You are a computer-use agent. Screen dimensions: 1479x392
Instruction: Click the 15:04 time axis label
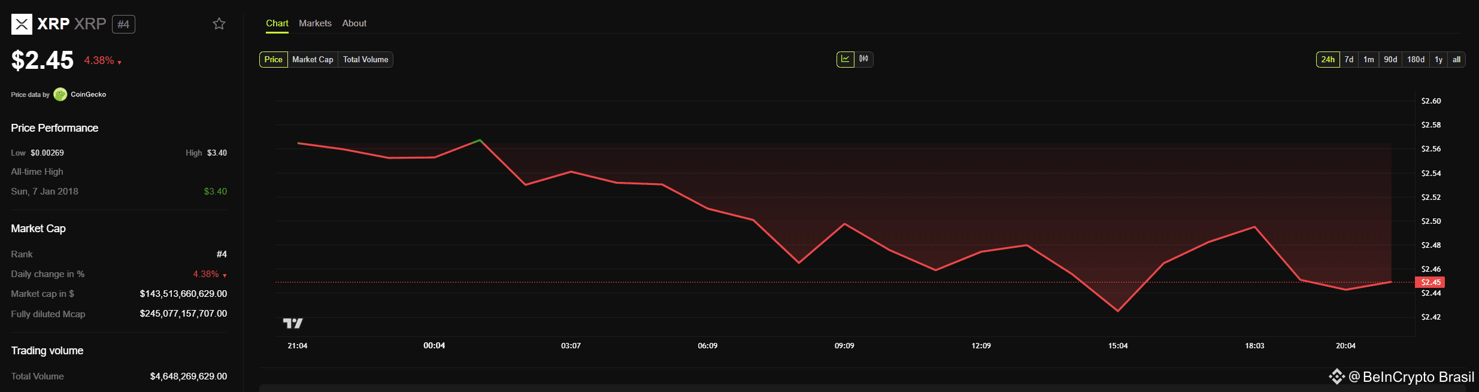pyautogui.click(x=1118, y=346)
